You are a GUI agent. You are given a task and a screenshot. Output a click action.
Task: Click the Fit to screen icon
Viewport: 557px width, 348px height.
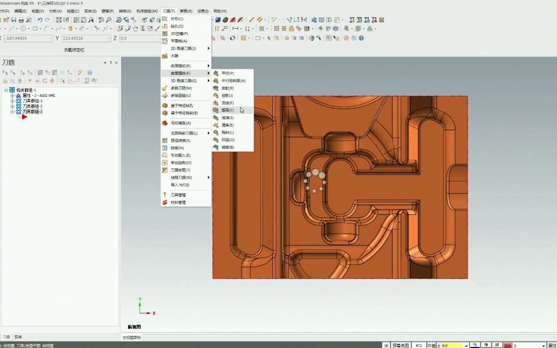click(59, 20)
